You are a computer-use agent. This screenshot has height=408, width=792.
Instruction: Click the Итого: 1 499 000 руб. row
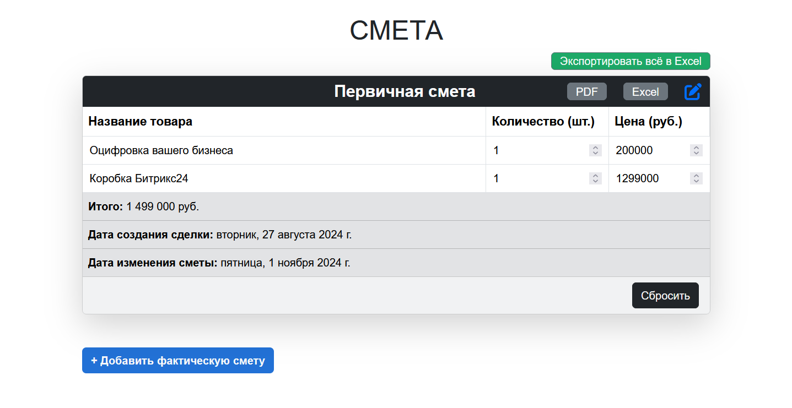pos(396,206)
